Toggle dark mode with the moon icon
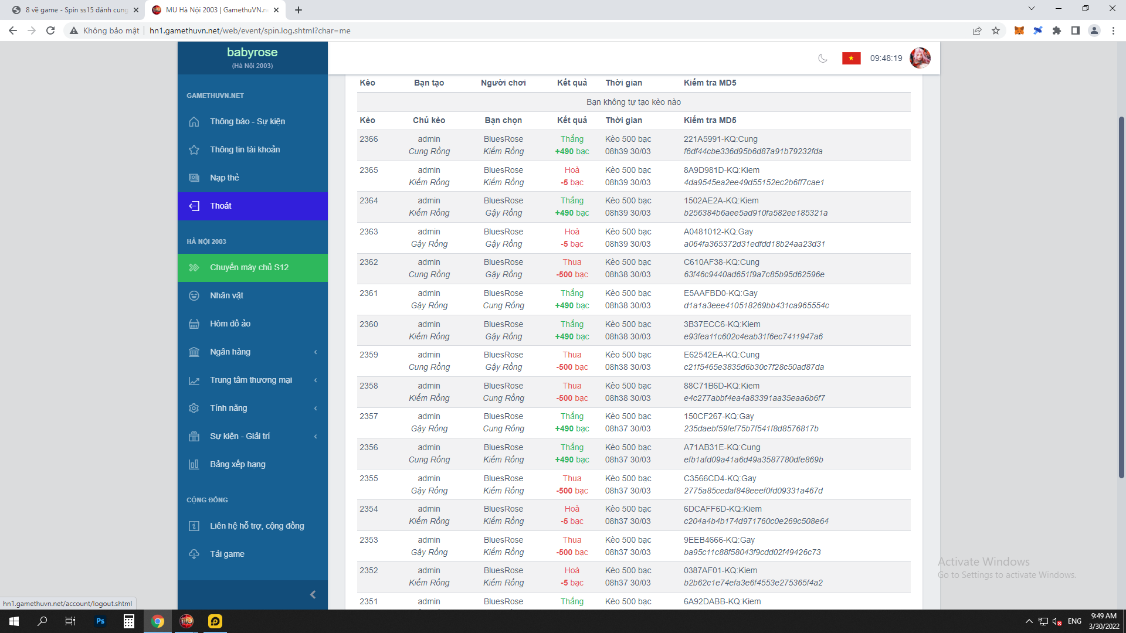1126x633 pixels. pyautogui.click(x=823, y=58)
